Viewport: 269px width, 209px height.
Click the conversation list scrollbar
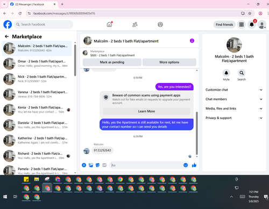pyautogui.click(x=75, y=60)
